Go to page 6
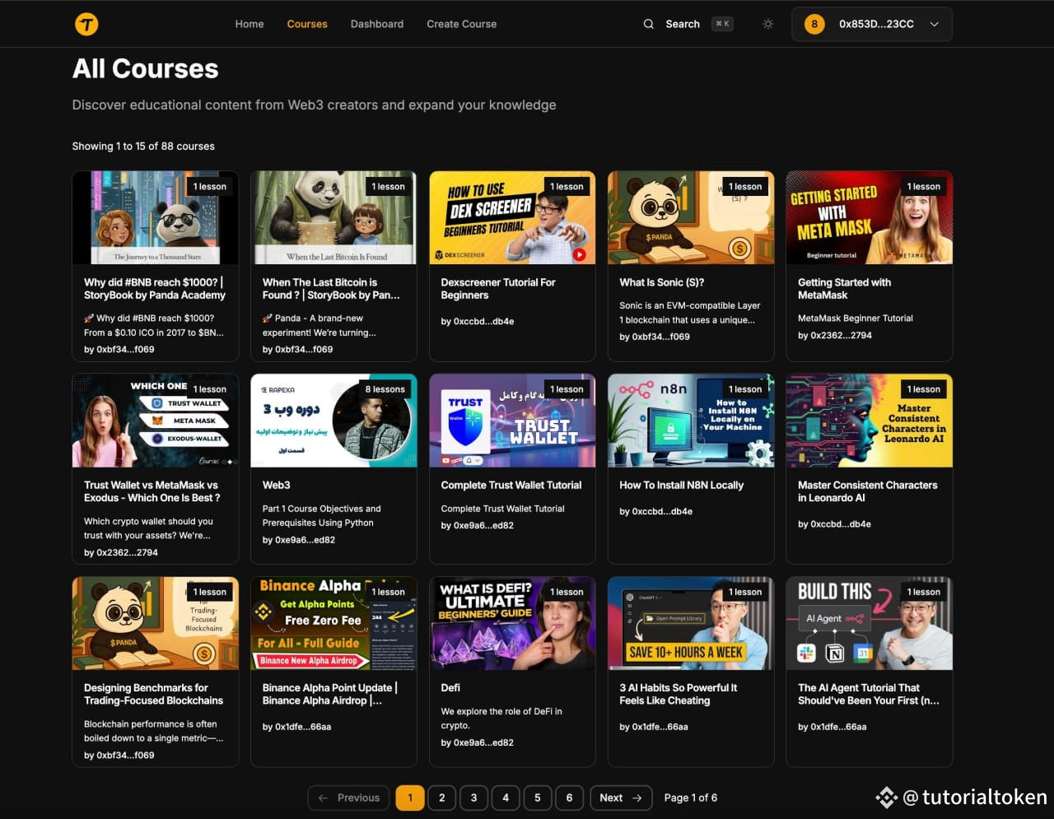 tap(569, 798)
